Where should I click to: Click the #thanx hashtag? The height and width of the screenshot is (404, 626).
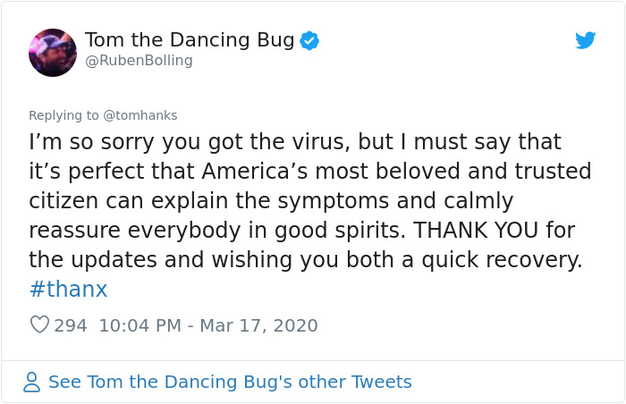coord(68,289)
